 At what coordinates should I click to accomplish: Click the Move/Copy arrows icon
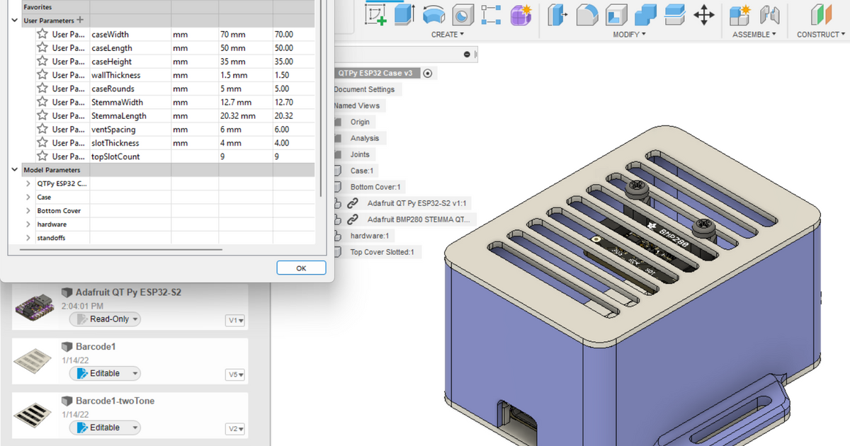click(x=703, y=14)
